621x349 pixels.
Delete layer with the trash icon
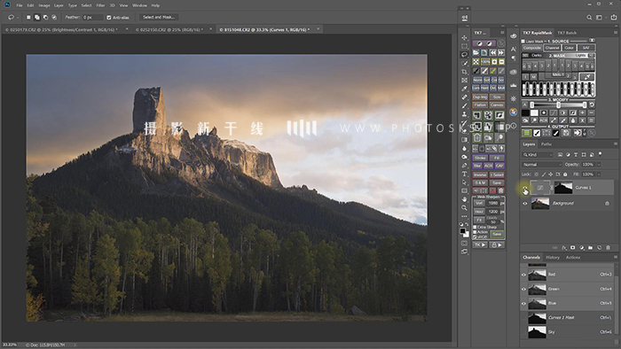608,248
